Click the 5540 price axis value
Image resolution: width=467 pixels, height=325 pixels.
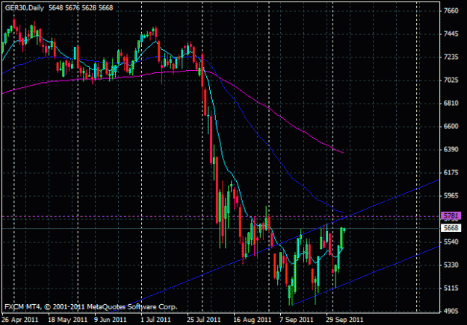[x=451, y=242]
